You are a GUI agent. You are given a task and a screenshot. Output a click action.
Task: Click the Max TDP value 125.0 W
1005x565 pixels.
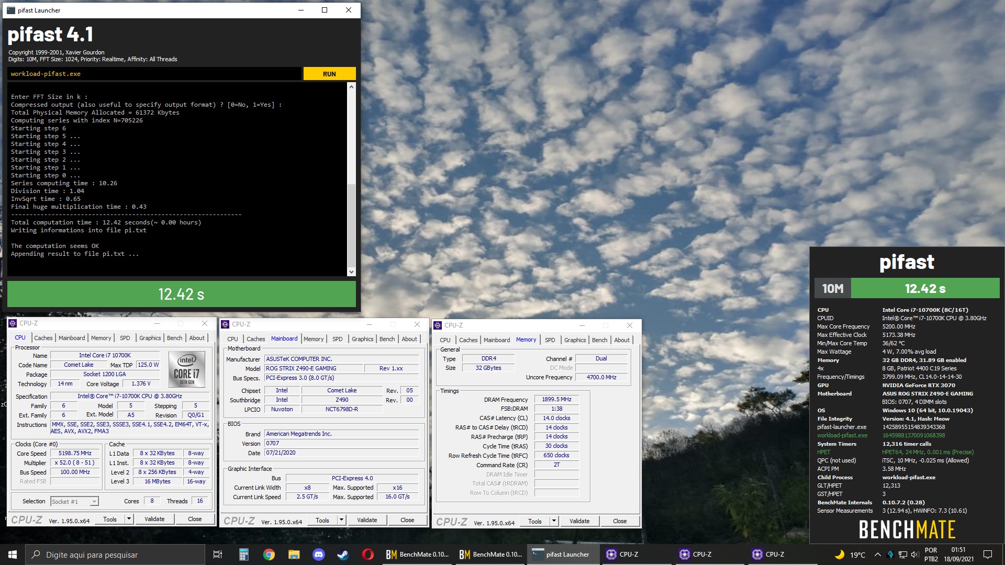click(x=148, y=365)
